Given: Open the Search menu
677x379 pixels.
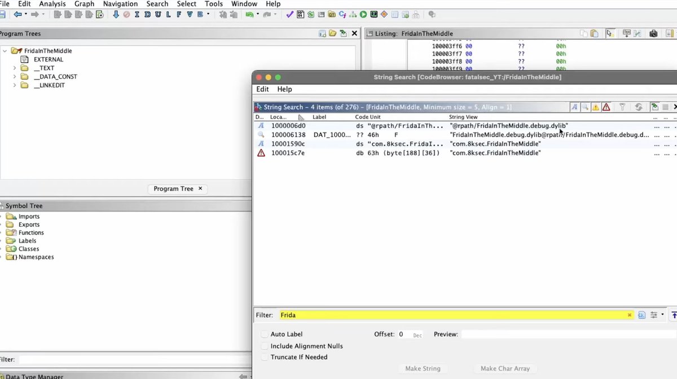Looking at the screenshot, I should point(157,4).
